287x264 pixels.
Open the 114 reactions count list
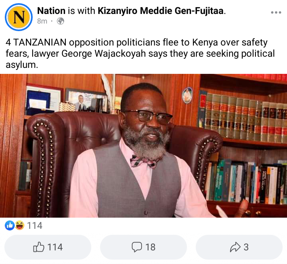pyautogui.click(x=35, y=226)
